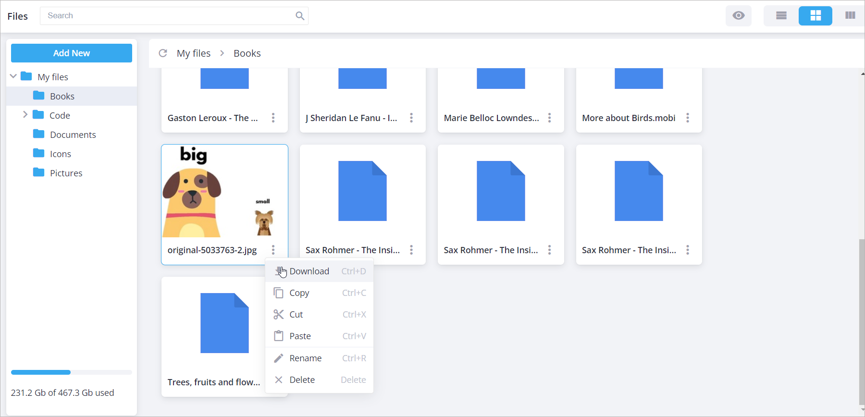This screenshot has height=417, width=865.
Task: Switch to list view layout
Action: (781, 16)
